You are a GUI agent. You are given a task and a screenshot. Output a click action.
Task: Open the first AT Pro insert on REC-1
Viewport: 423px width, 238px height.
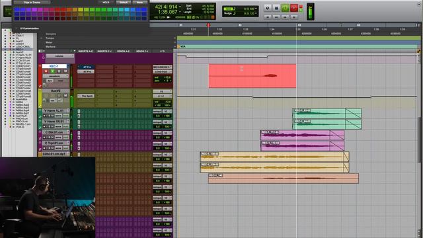[86, 67]
